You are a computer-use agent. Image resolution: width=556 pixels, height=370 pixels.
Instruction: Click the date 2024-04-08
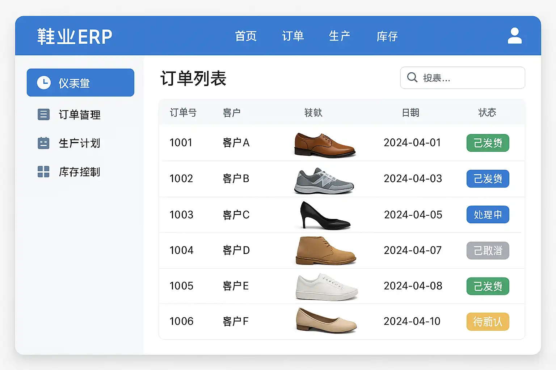tap(413, 286)
